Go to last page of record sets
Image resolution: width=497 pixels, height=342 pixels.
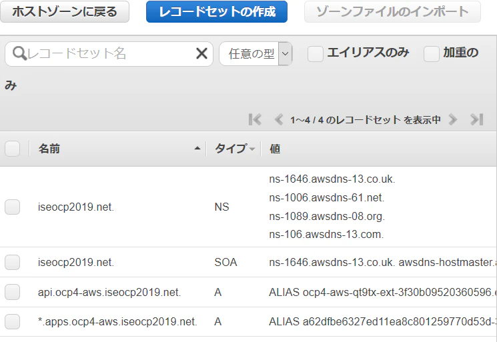(x=477, y=120)
